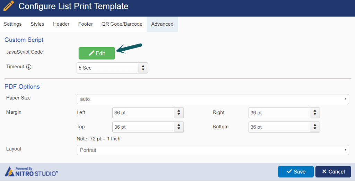Expand the Paper Size dropdown
This screenshot has height=181, width=355.
coord(213,99)
